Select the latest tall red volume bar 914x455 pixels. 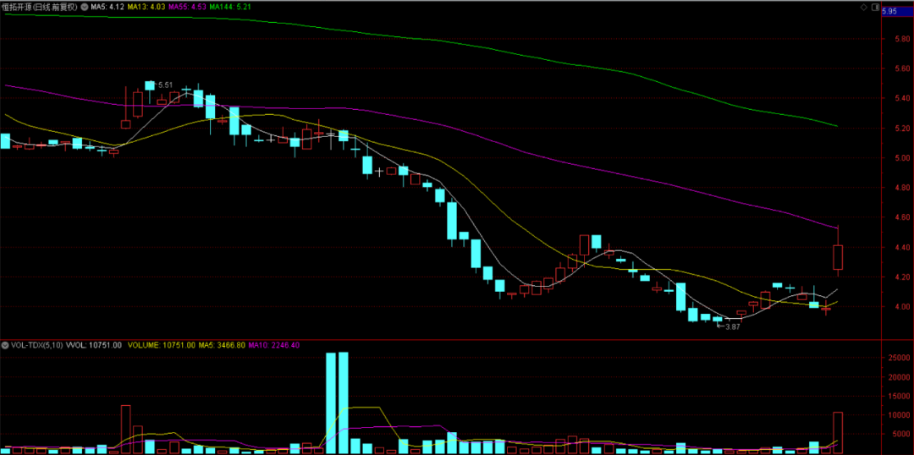(838, 433)
